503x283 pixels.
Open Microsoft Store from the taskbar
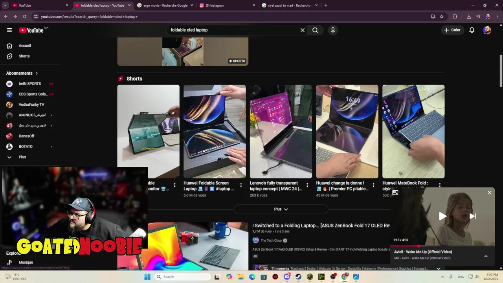264,277
